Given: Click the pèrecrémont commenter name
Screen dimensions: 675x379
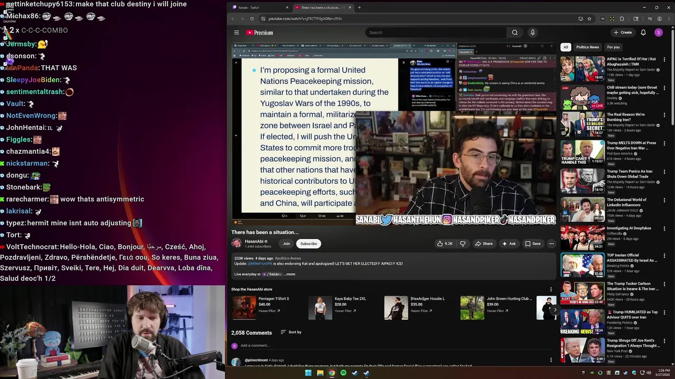Looking at the screenshot, I should [256, 361].
